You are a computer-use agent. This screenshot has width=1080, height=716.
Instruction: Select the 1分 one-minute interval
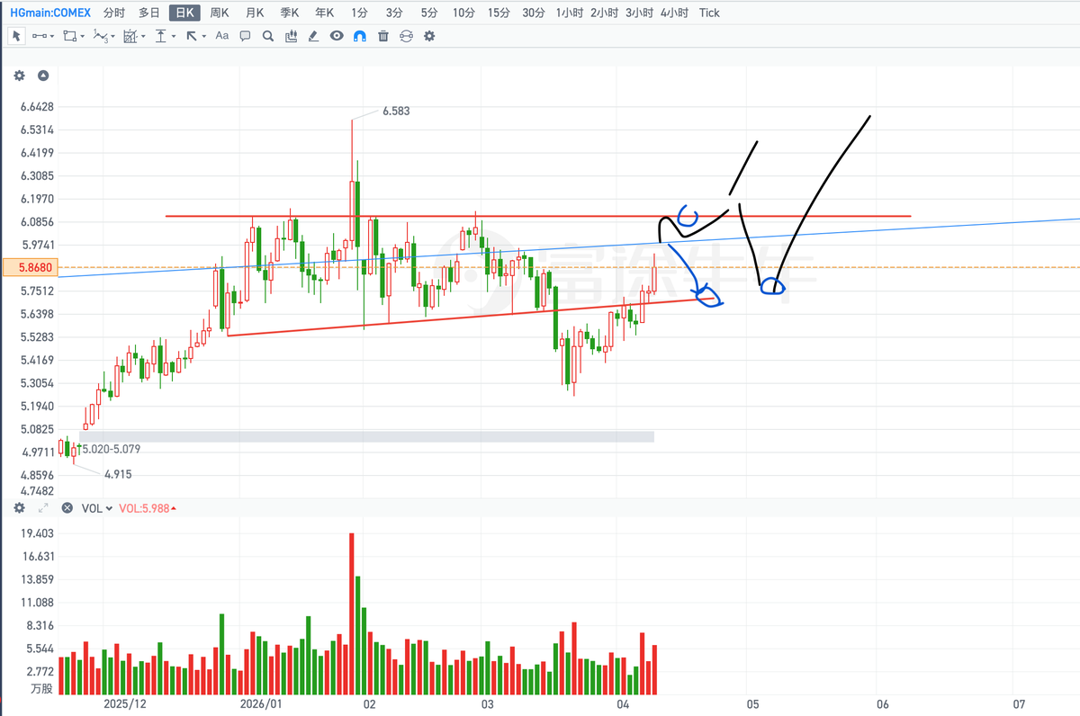point(360,13)
